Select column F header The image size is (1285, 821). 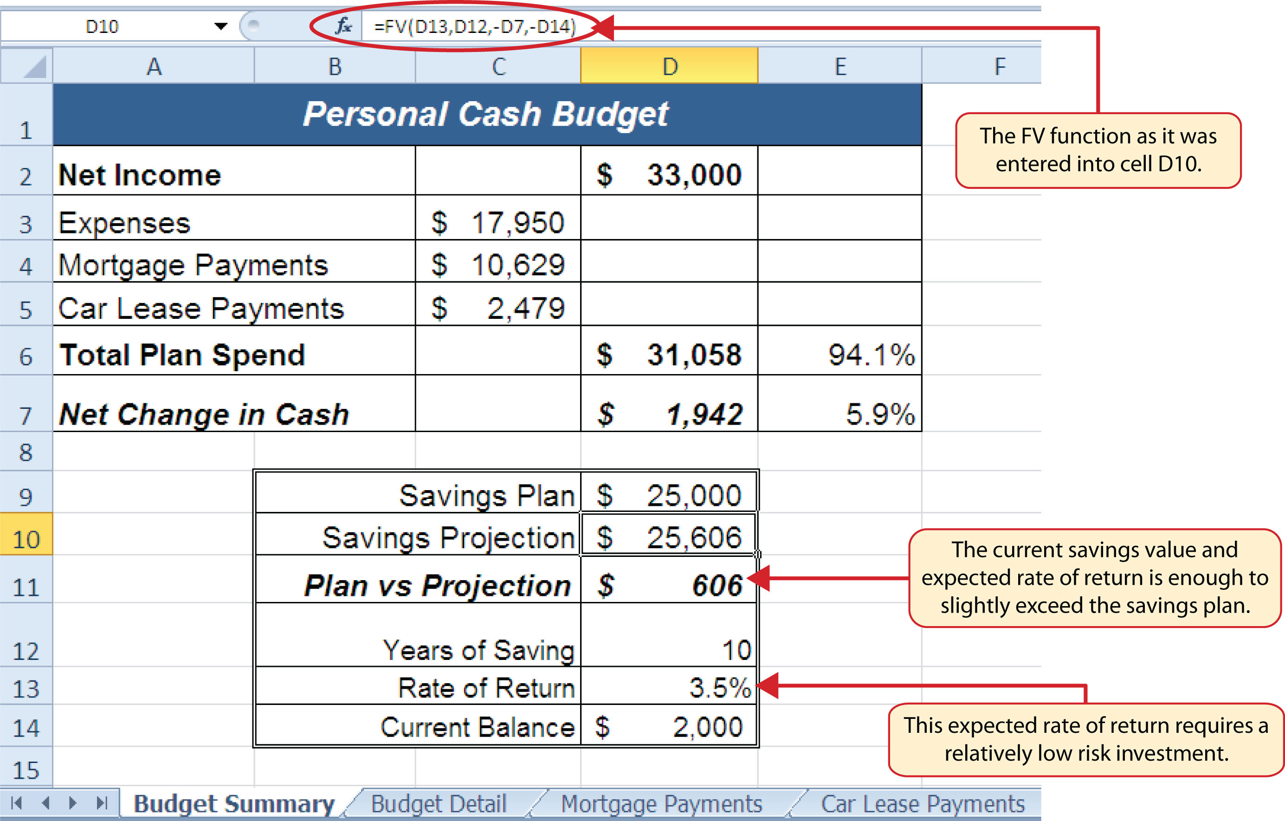982,66
